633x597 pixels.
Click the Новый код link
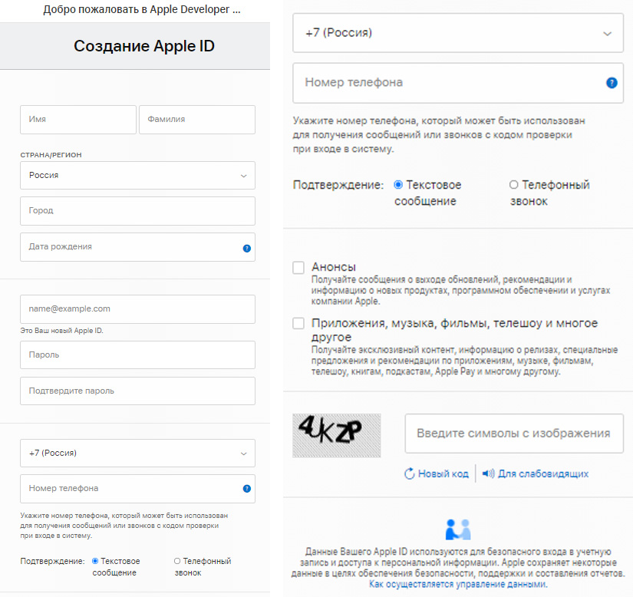443,474
